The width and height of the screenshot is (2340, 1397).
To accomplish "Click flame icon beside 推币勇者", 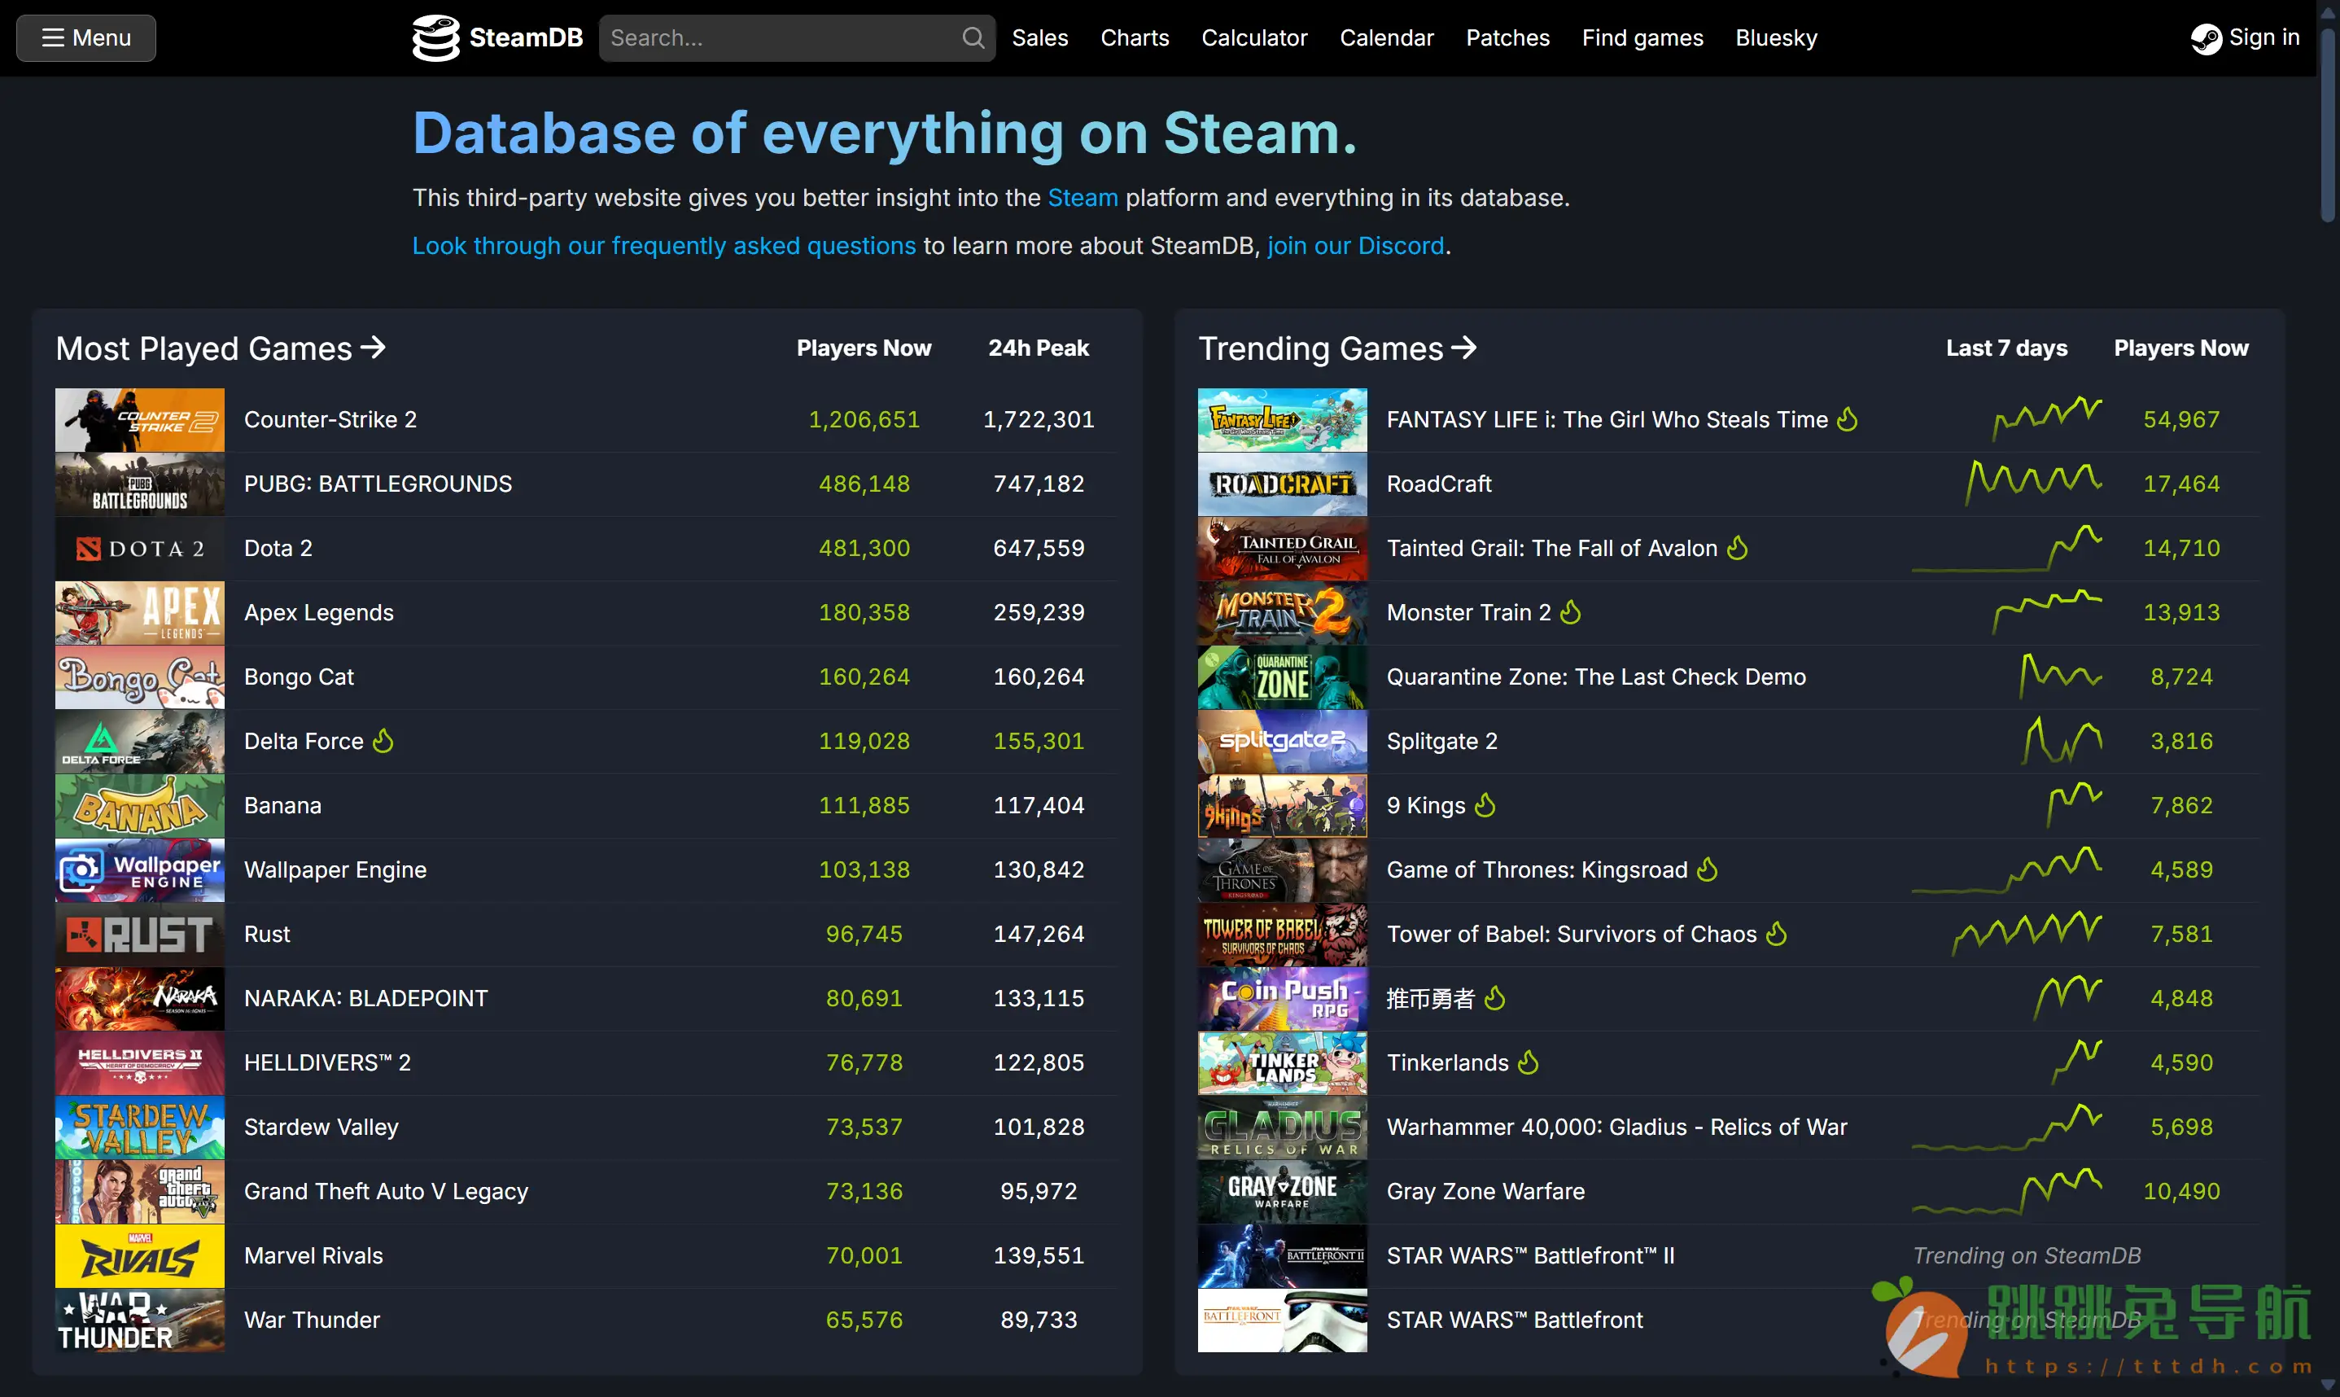I will [1495, 998].
